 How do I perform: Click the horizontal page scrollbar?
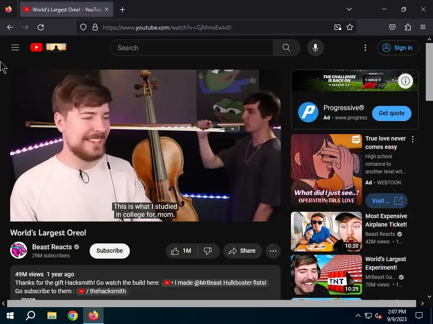point(211,303)
